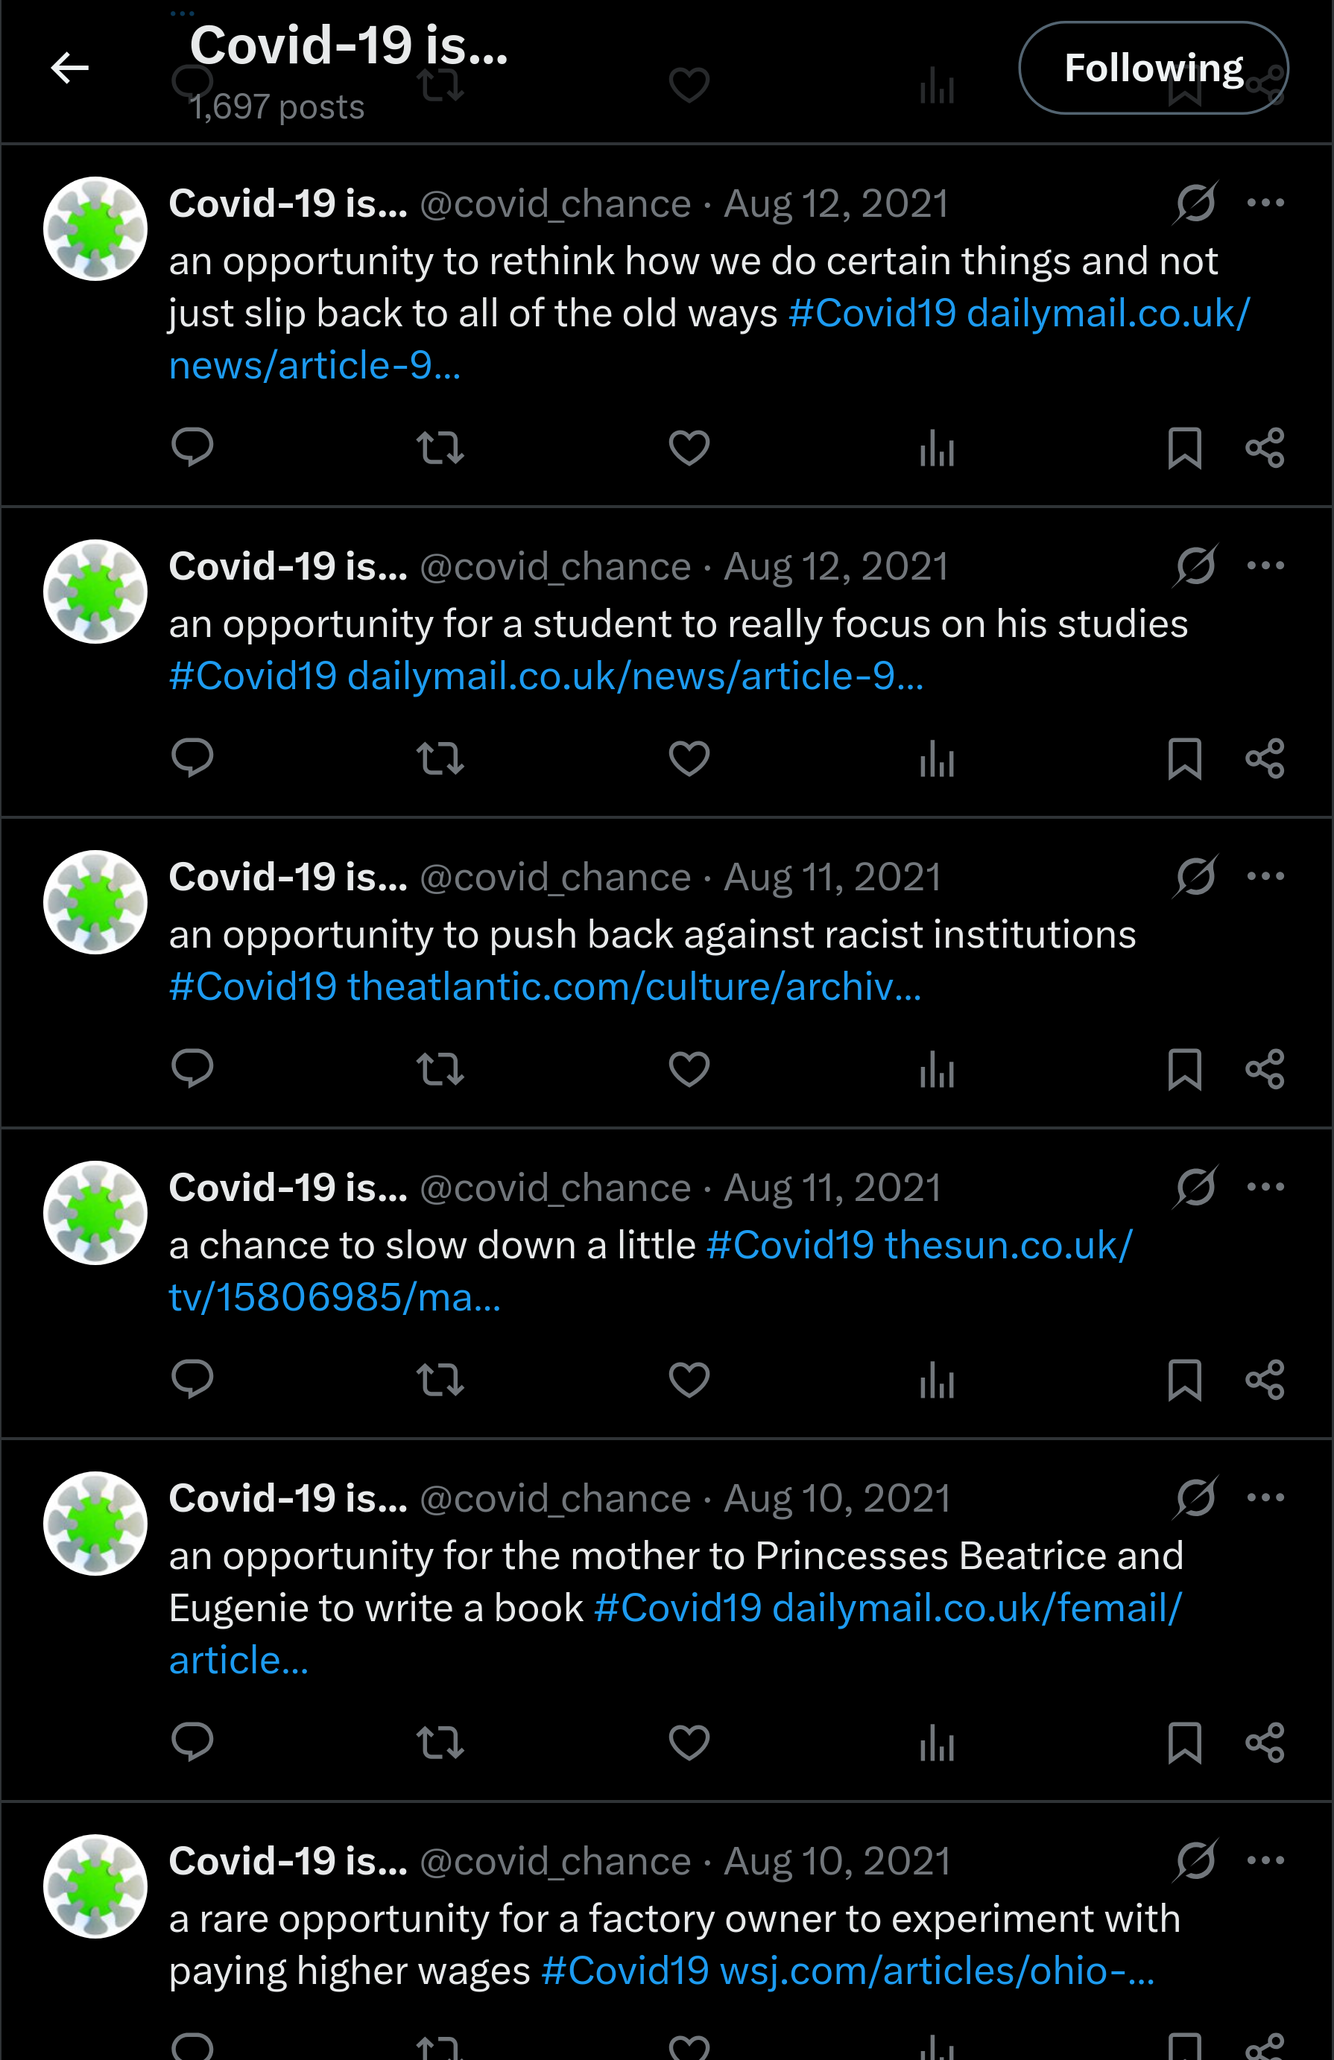
Task: Open the theatlantic.com culture link
Action: pyautogui.click(x=633, y=986)
